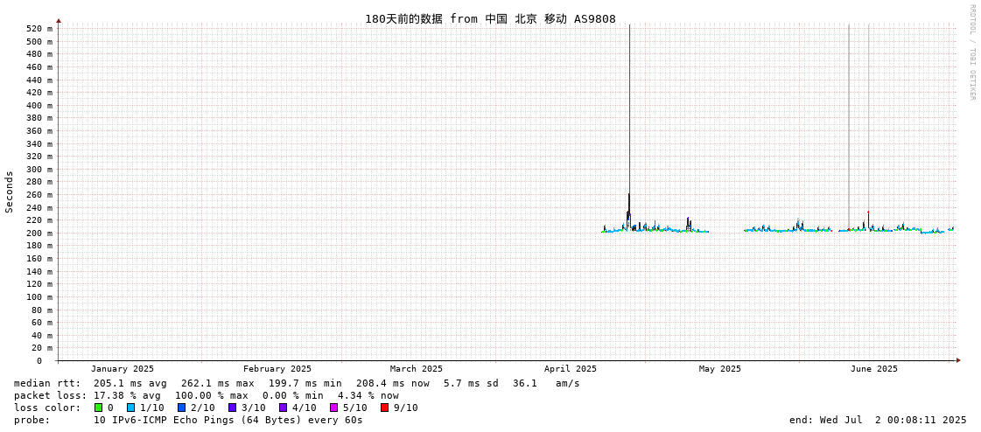Click the '520 m' y-axis value
This screenshot has width=981, height=432.
coord(40,29)
